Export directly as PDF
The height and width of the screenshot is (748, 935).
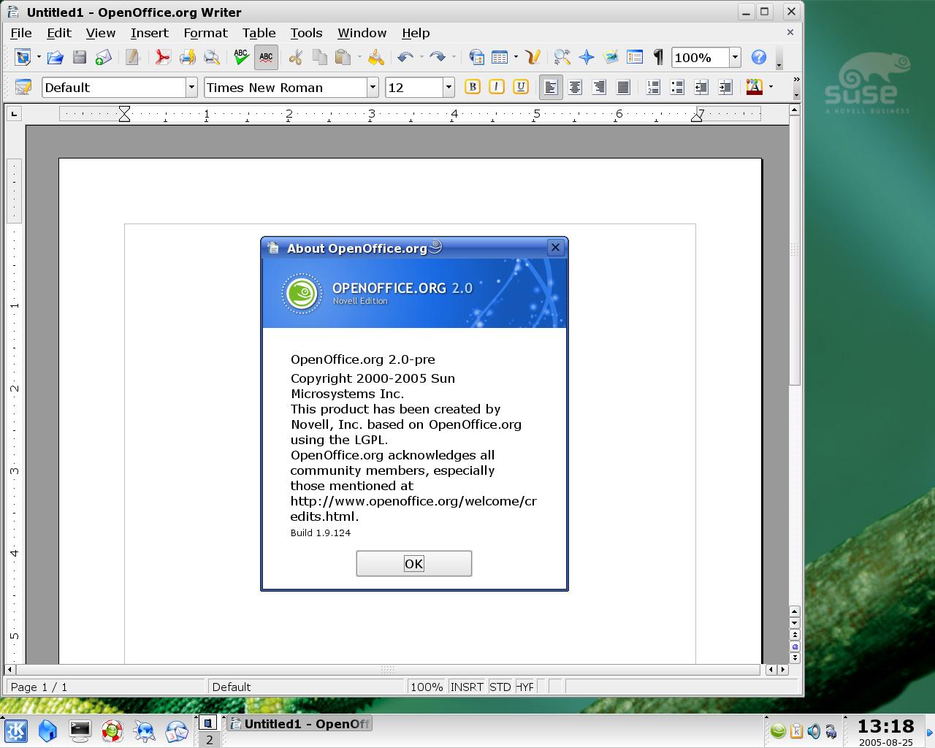click(x=163, y=57)
